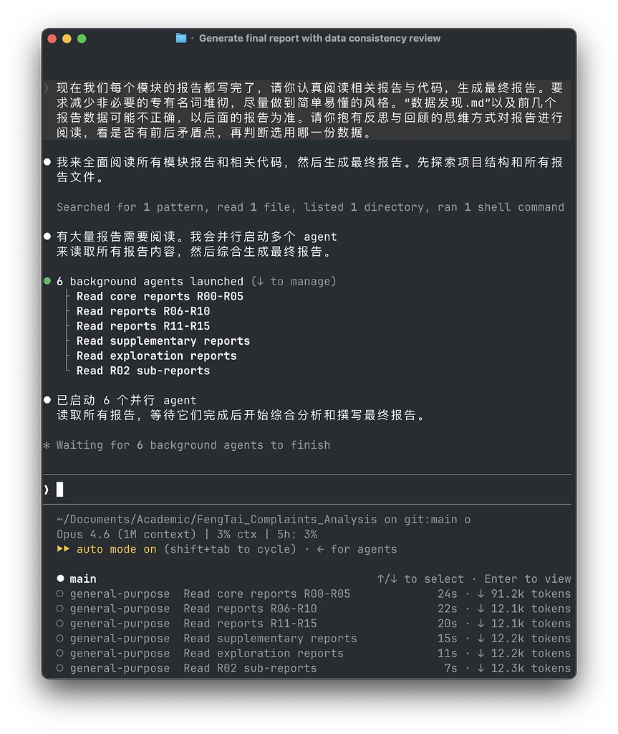Click the 'auto mode on' indicator

point(117,549)
